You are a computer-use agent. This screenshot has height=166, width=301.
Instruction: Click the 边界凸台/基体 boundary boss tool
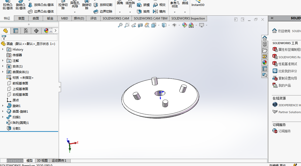pyautogui.click(x=41, y=12)
